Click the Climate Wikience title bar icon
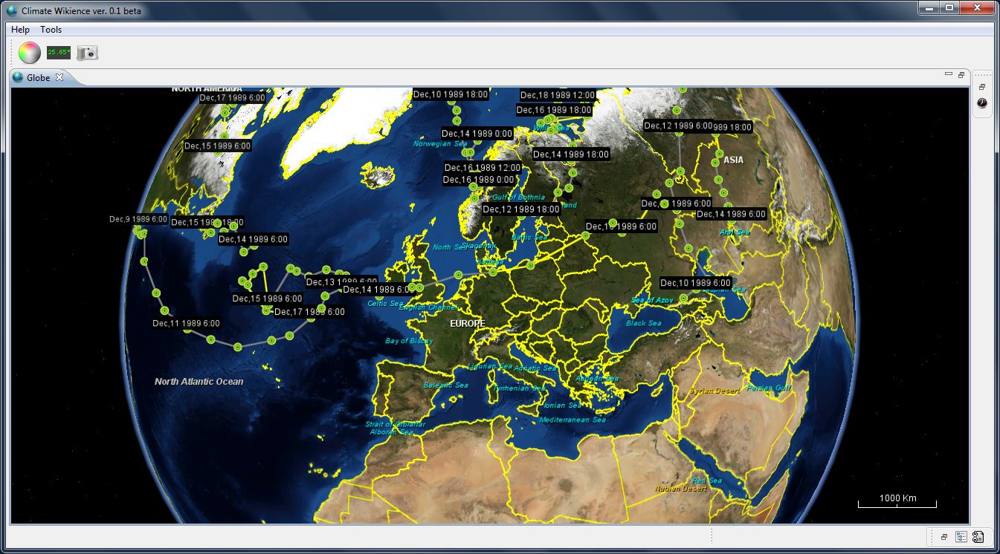Viewport: 1000px width, 554px height. tap(12, 10)
